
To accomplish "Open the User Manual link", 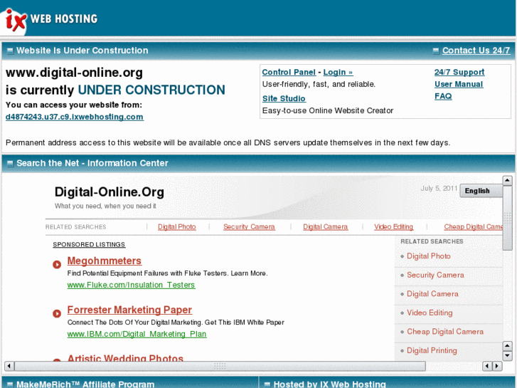I will tap(459, 84).
